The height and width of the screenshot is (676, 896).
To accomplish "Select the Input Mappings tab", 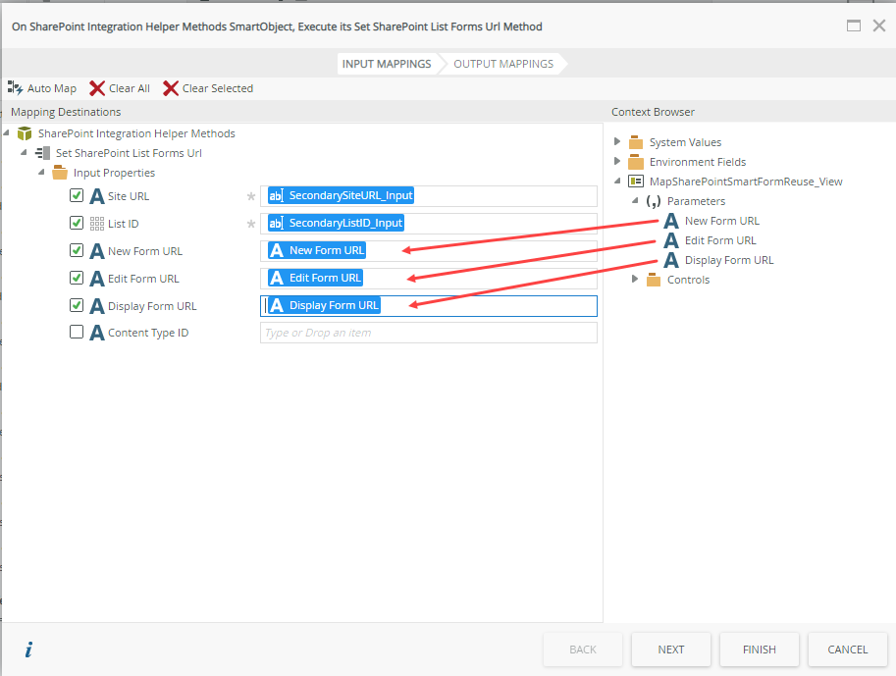I will click(x=386, y=64).
